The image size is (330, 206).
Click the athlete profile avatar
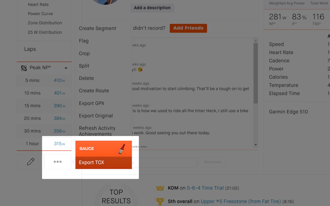click(x=106, y=2)
